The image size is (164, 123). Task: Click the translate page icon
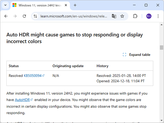point(114,16)
